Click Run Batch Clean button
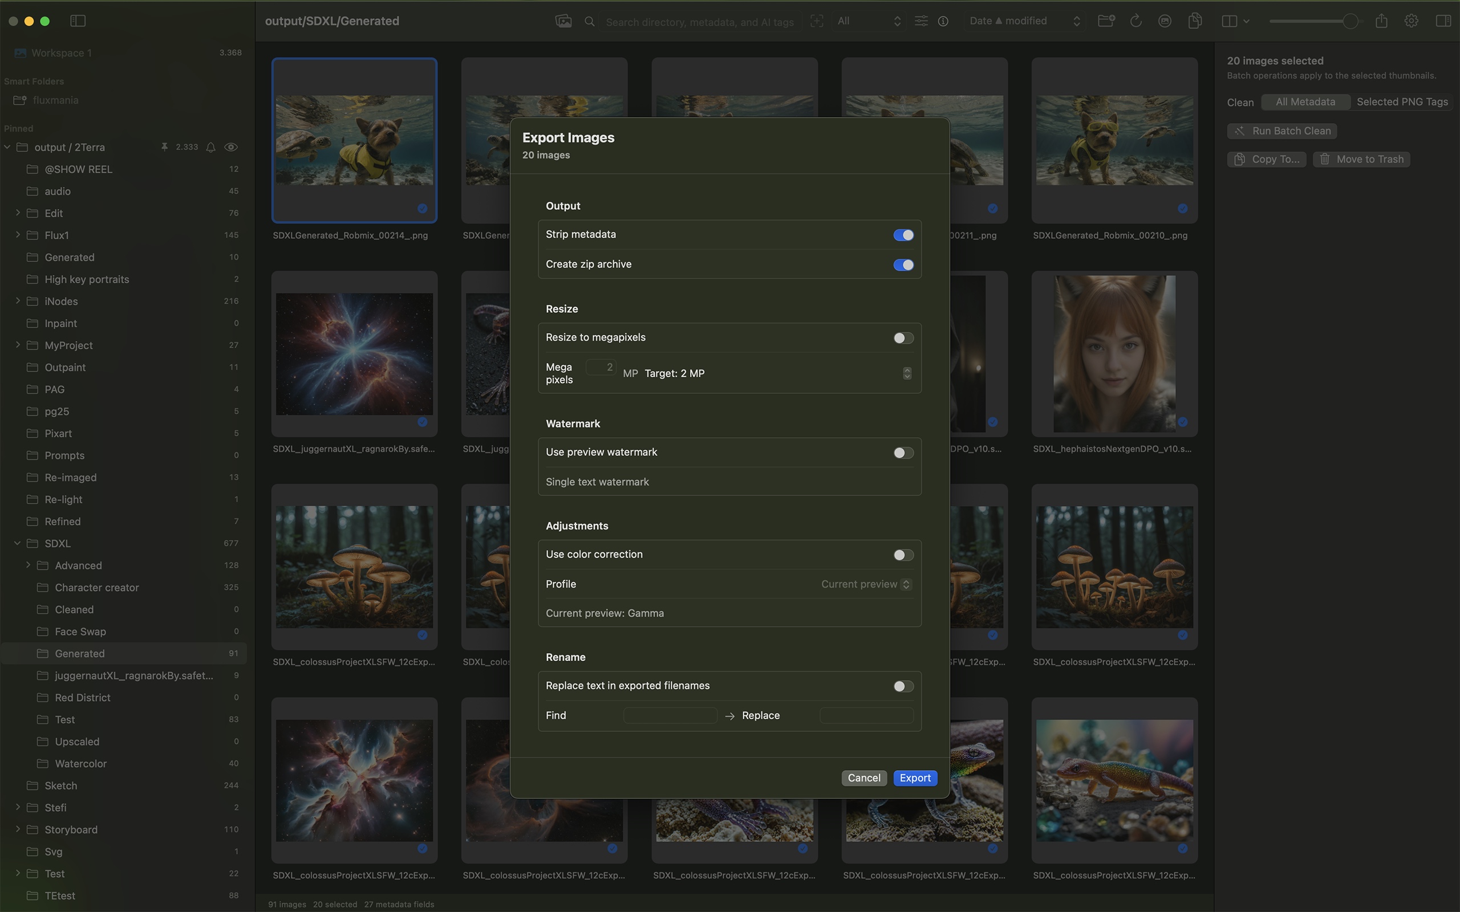Screen dimensions: 1460x912 coord(1282,131)
